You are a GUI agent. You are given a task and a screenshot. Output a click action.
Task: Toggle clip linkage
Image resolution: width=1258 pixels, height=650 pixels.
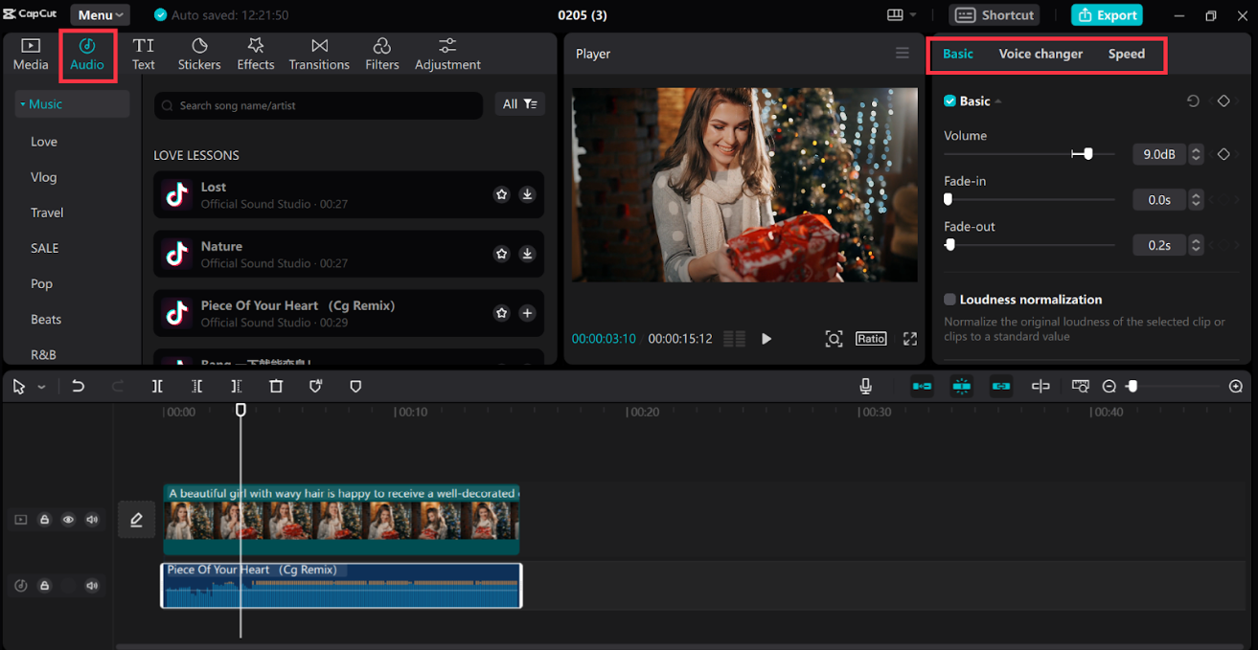(1001, 386)
